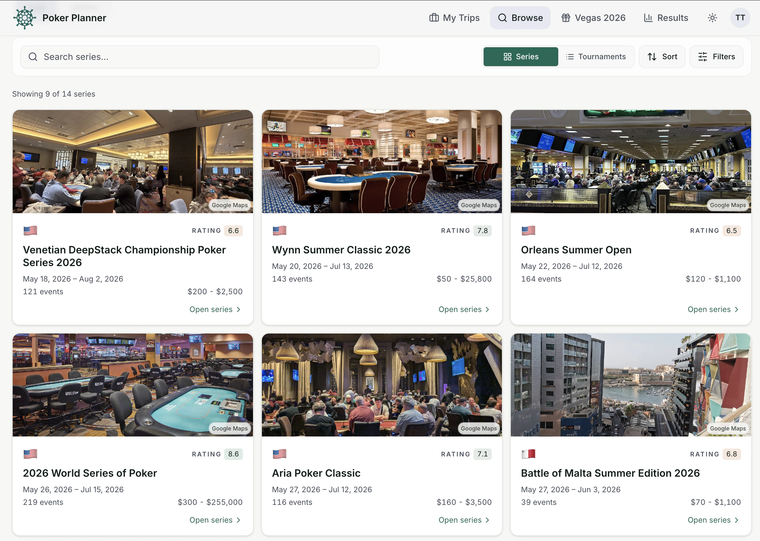Click the Series grid icon
This screenshot has height=541, width=760.
pyautogui.click(x=507, y=57)
